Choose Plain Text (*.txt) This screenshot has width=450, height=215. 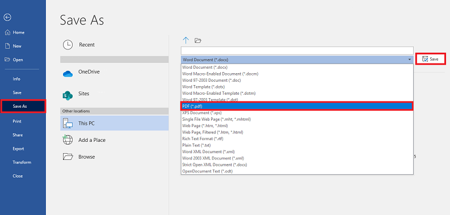(x=297, y=145)
